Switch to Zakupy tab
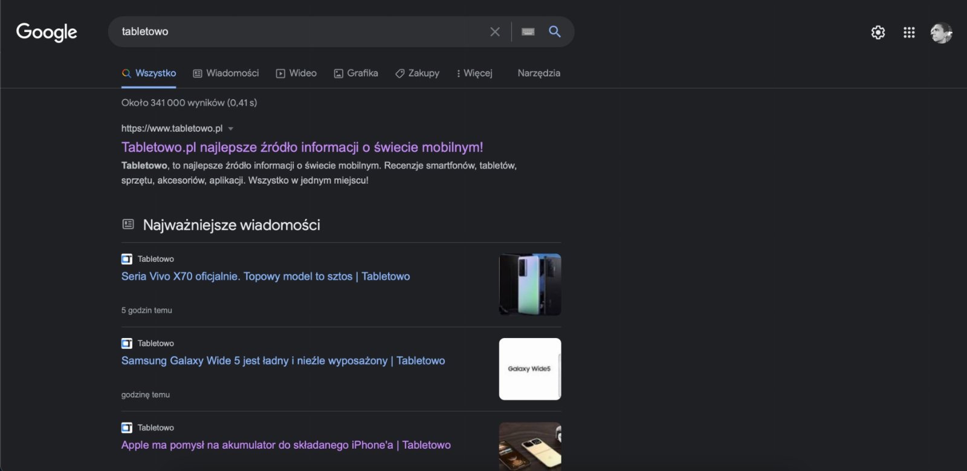Image resolution: width=967 pixels, height=471 pixels. 417,73
